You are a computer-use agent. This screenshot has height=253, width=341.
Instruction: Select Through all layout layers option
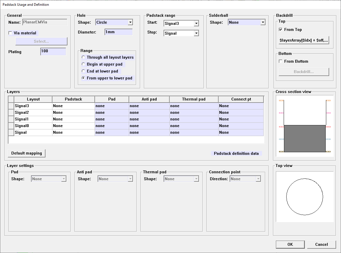[83, 57]
